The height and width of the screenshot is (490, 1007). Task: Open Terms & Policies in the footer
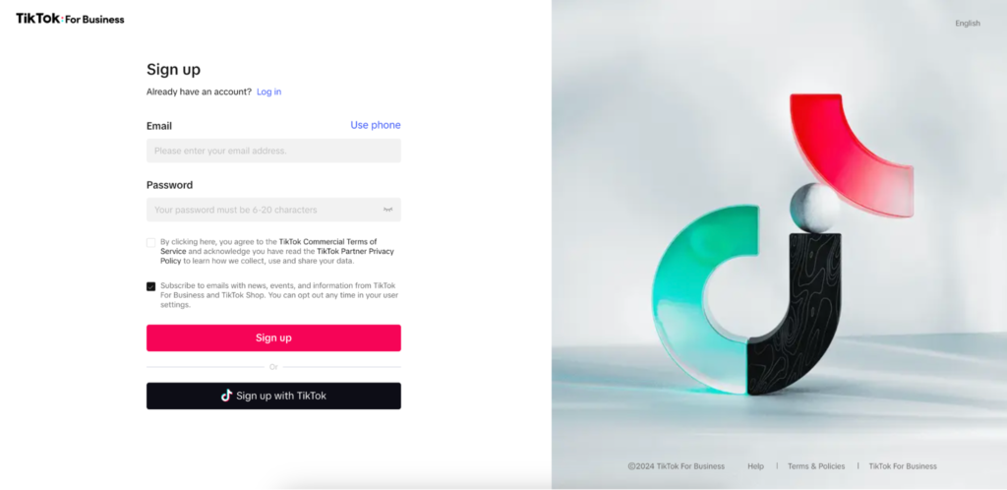[x=815, y=466]
